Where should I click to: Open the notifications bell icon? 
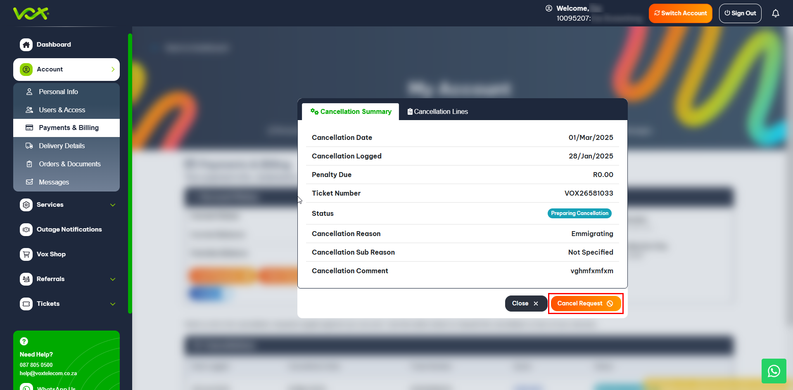point(775,13)
